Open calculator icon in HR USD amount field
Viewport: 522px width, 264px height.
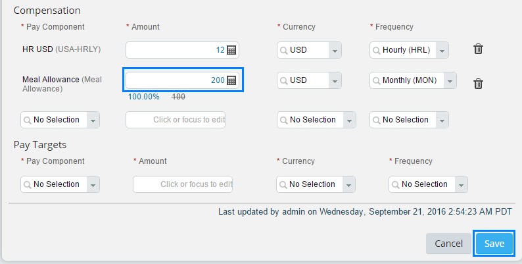[231, 50]
